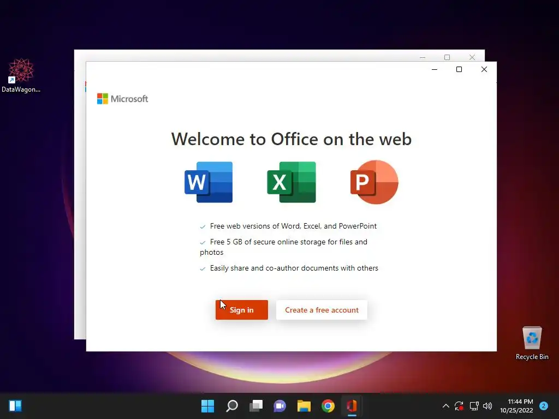Image resolution: width=559 pixels, height=419 pixels.
Task: Click the Office taskbar icon
Action: click(352, 406)
